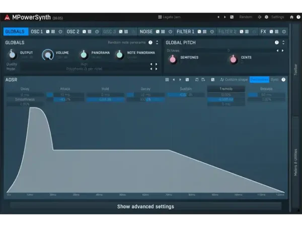Enable Custom shape in ADSR
The image size is (302, 227).
[234, 80]
